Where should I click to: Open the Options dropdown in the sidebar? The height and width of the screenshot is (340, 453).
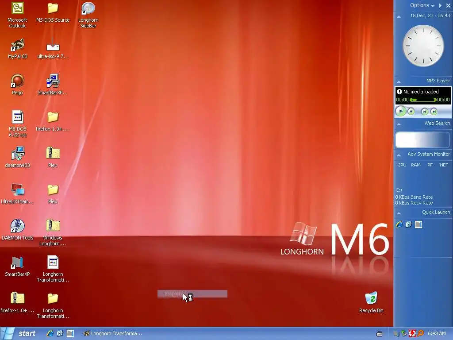(422, 5)
